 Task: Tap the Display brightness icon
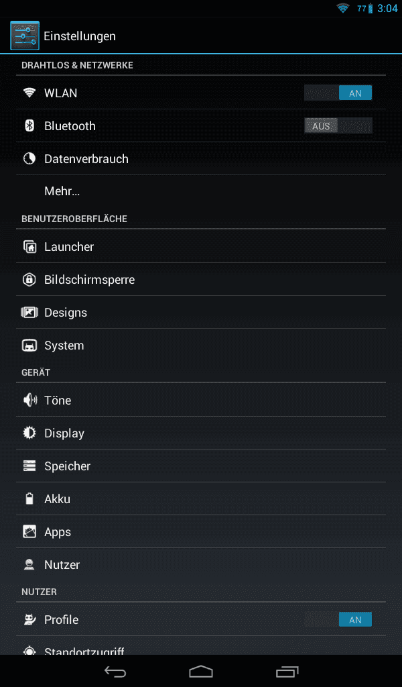[29, 433]
